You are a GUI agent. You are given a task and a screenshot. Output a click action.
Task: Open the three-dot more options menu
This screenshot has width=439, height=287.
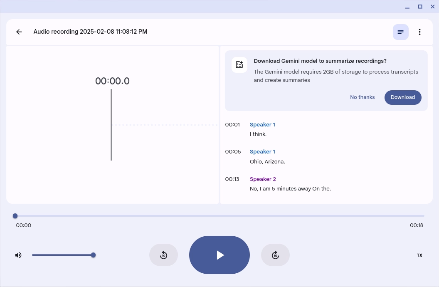pos(419,32)
